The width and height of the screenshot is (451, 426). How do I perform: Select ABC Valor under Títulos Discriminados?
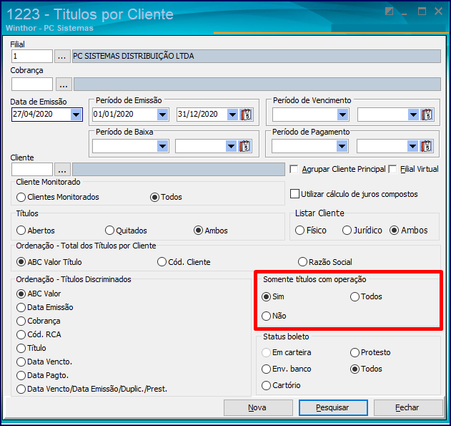coord(21,294)
